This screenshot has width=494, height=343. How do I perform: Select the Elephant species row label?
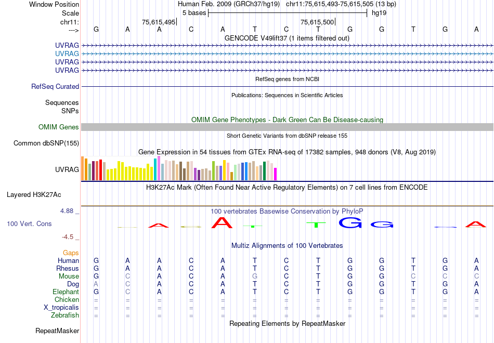point(66,292)
